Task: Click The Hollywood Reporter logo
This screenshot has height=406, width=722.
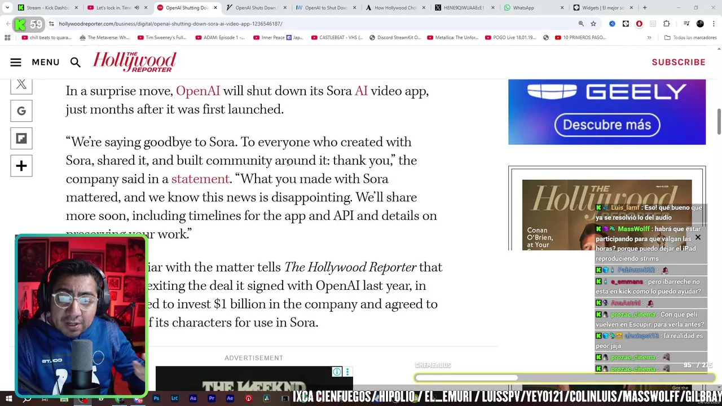Action: [x=134, y=62]
